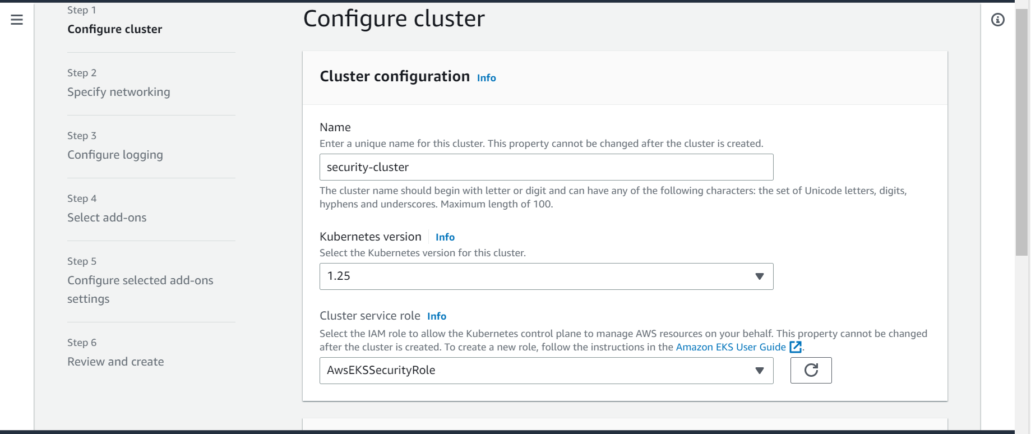The image size is (1031, 434).
Task: Click the external link icon beside EKS User Guide
Action: tap(796, 347)
